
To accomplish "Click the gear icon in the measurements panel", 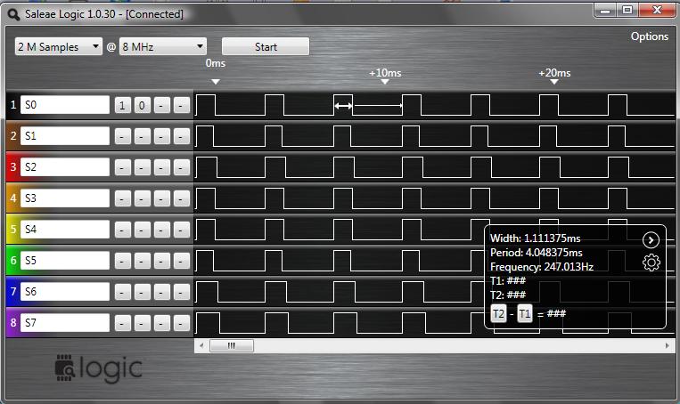I will [651, 263].
